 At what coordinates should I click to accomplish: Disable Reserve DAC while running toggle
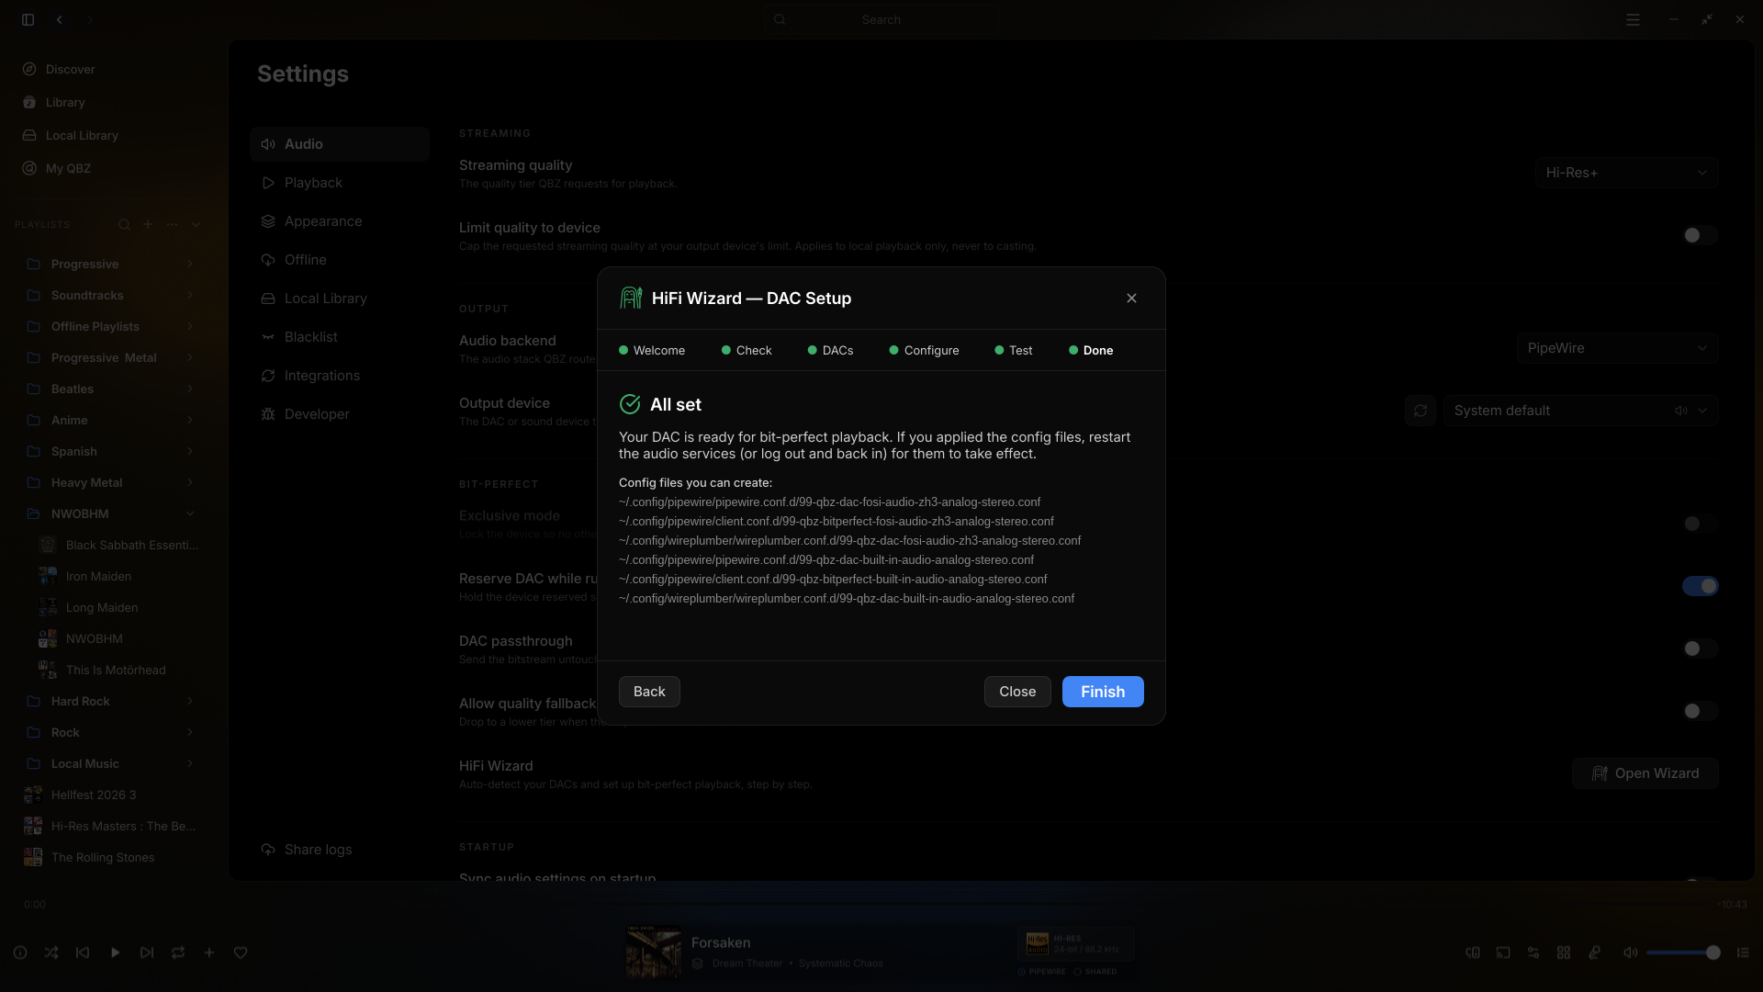pos(1700,586)
